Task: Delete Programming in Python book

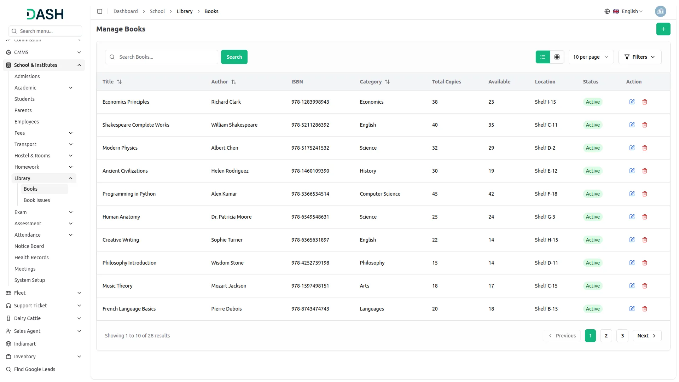Action: (645, 194)
